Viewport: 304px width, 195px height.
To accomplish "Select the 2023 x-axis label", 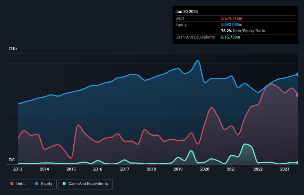I will pyautogui.click(x=285, y=169).
